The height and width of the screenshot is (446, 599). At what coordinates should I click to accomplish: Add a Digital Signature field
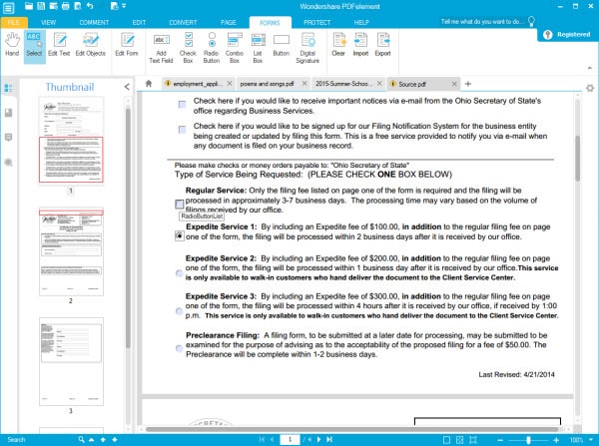click(307, 48)
